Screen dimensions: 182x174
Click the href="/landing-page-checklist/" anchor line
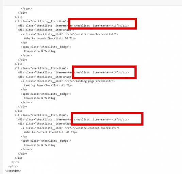pos(68,81)
